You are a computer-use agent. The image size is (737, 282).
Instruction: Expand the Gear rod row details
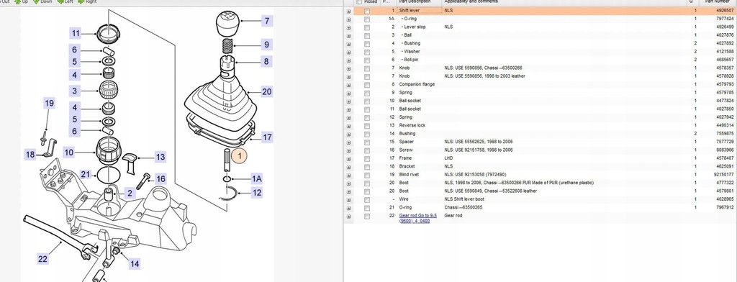349,217
